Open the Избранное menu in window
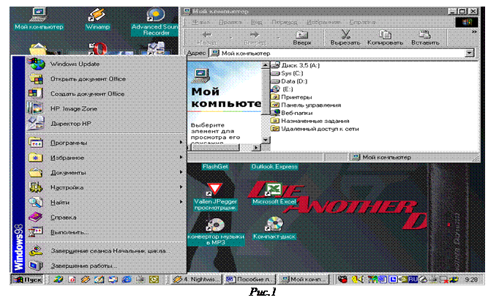 coord(323,22)
